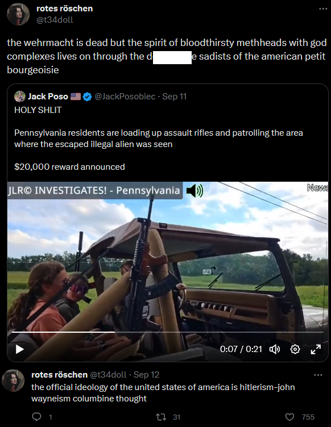Expand video to fullscreen
The height and width of the screenshot is (427, 331).
tap(316, 349)
